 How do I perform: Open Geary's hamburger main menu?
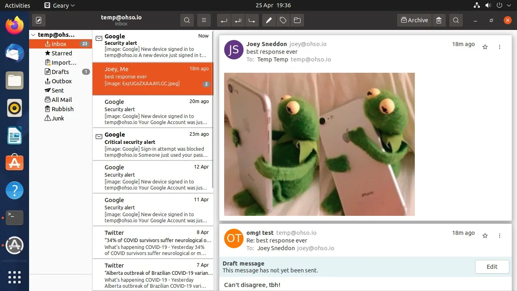pos(204,20)
